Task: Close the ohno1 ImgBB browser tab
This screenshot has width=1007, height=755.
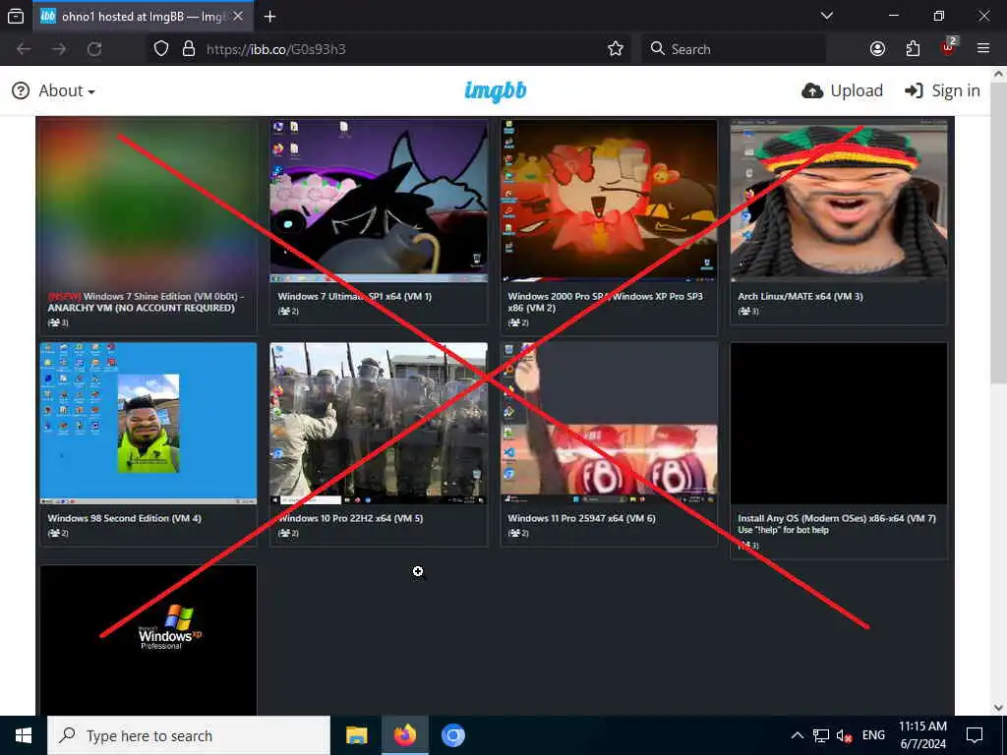Action: tap(238, 16)
